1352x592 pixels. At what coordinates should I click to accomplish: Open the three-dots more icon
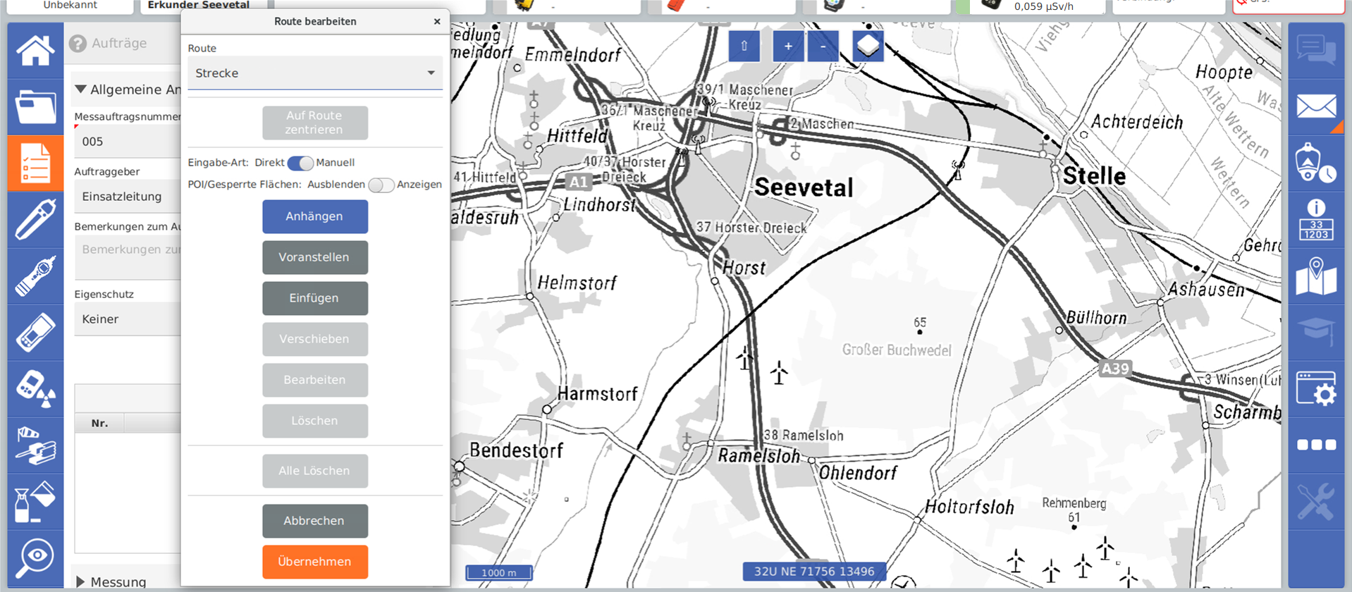pos(1316,445)
